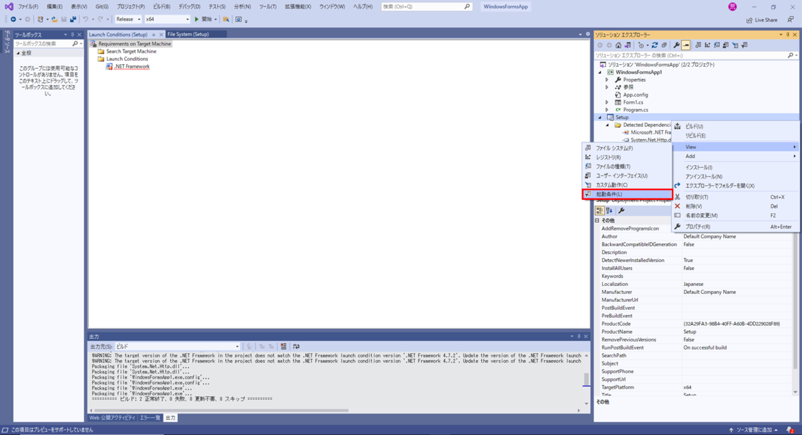The height and width of the screenshot is (435, 802).
Task: Click the navigate backward circle icon in toolbar
Action: 13,19
